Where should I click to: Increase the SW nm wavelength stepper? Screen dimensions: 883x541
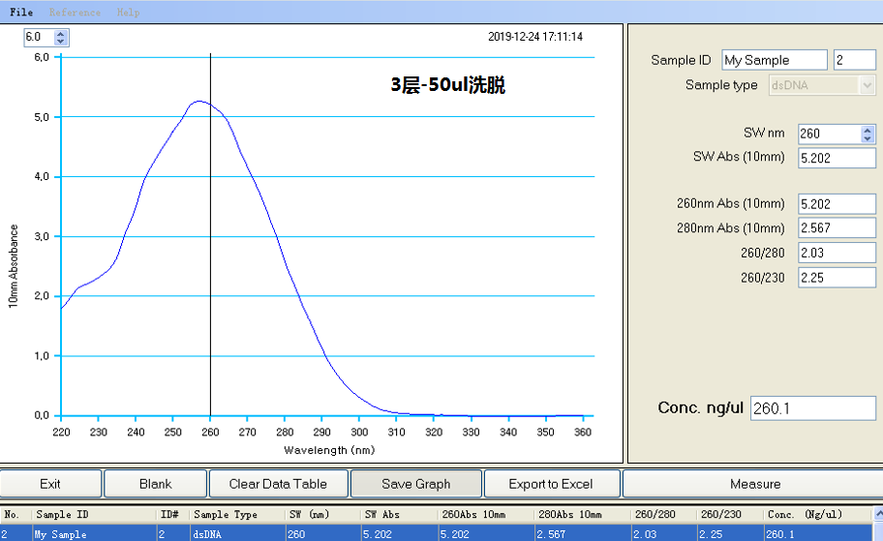[868, 130]
